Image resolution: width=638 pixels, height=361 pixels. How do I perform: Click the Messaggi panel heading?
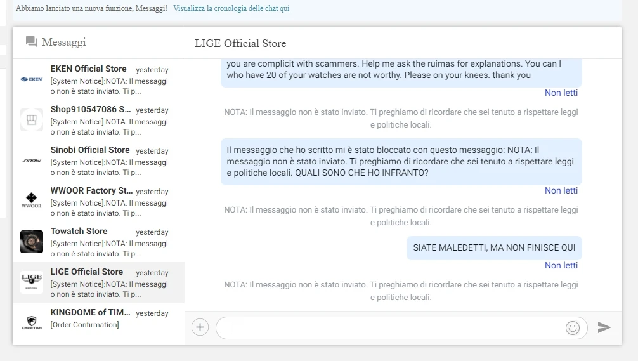coord(64,42)
